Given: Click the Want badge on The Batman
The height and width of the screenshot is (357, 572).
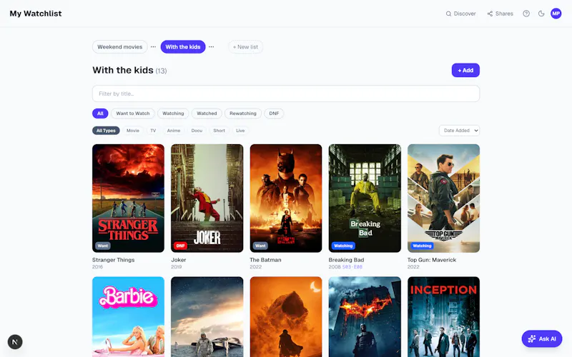Looking at the screenshot, I should coord(260,246).
